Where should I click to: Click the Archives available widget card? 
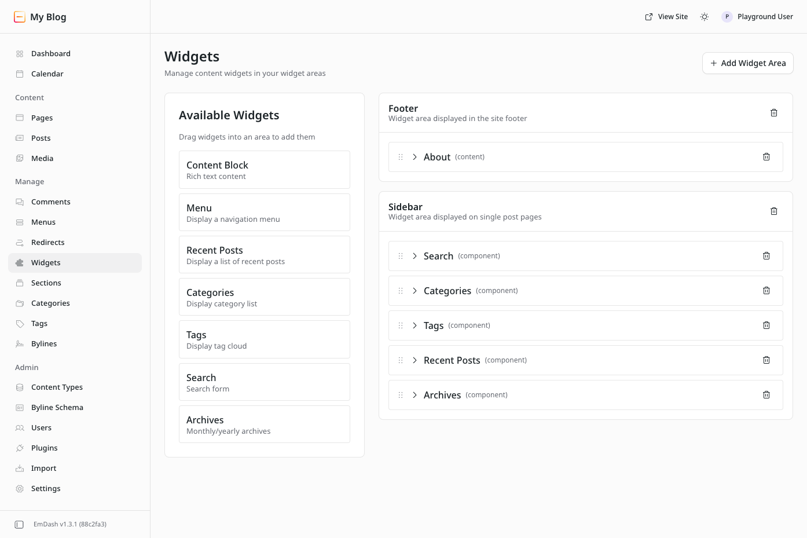(265, 424)
